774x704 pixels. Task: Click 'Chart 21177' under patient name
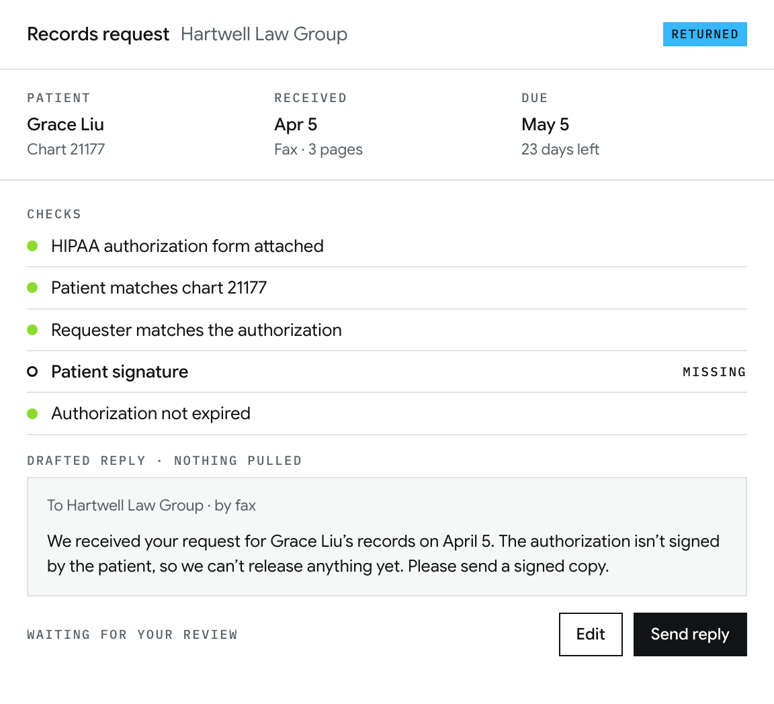pyautogui.click(x=66, y=149)
